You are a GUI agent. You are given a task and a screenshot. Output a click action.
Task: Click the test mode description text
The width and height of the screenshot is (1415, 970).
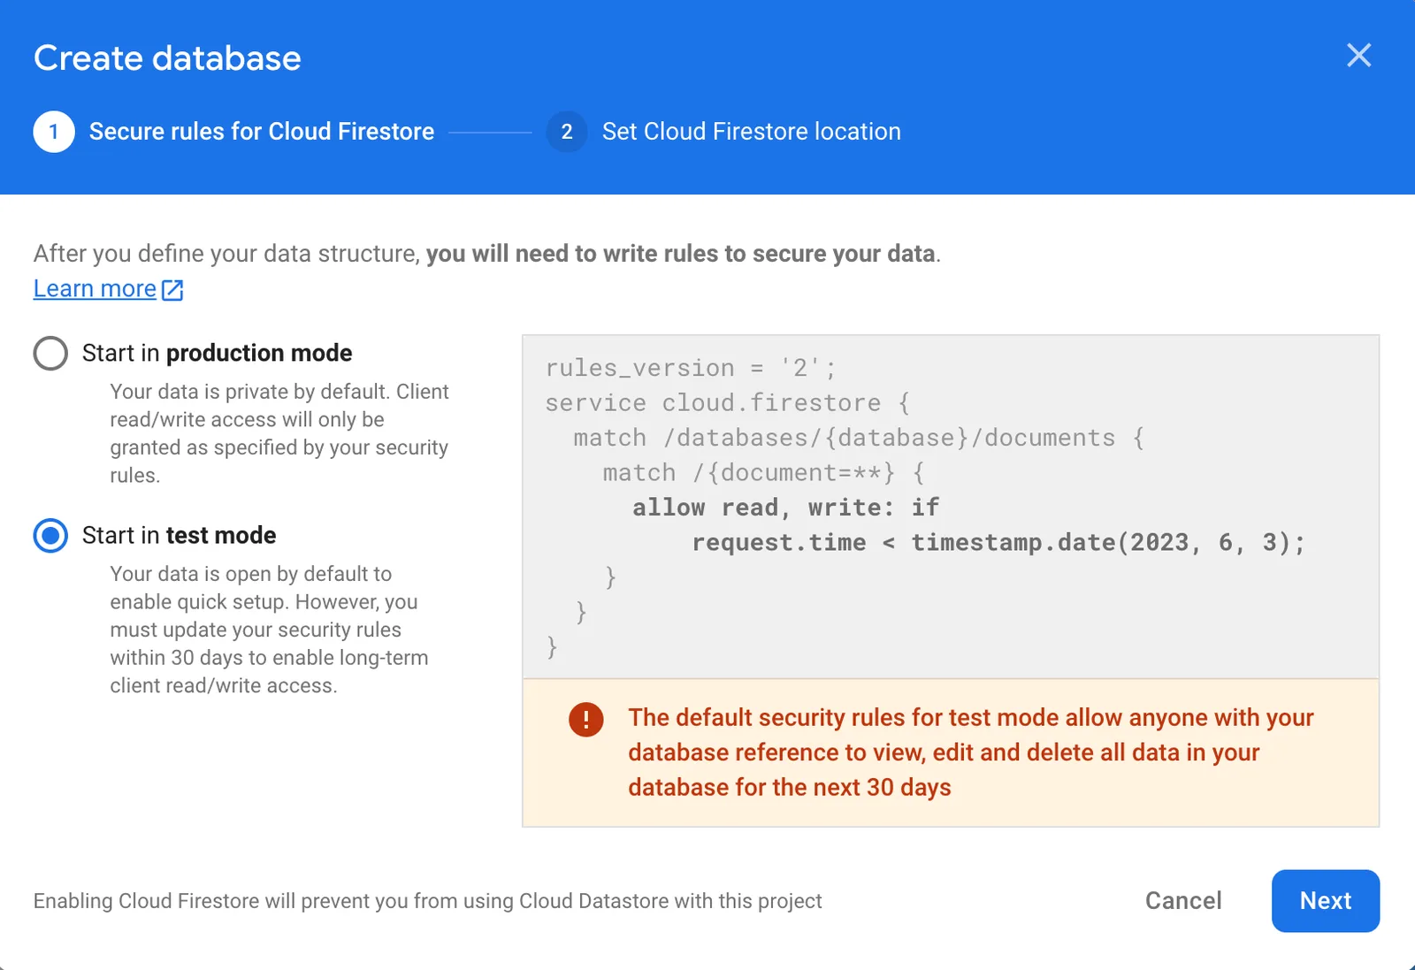[x=269, y=630]
